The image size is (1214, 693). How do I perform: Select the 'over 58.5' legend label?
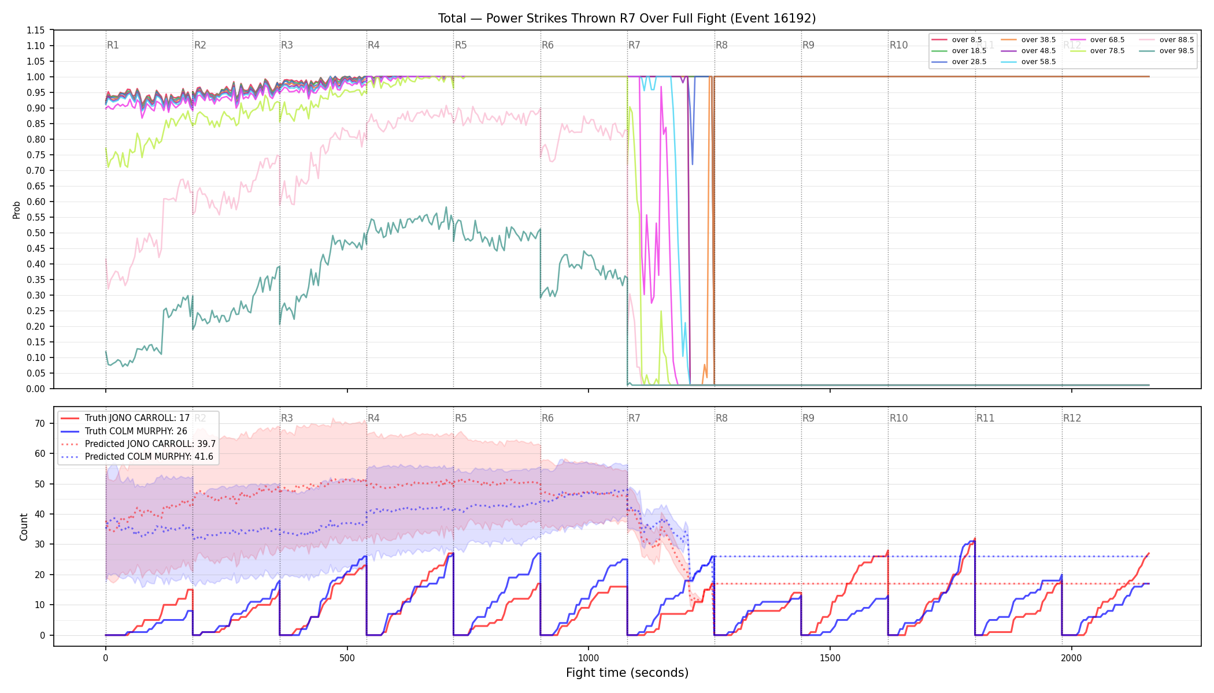1038,62
